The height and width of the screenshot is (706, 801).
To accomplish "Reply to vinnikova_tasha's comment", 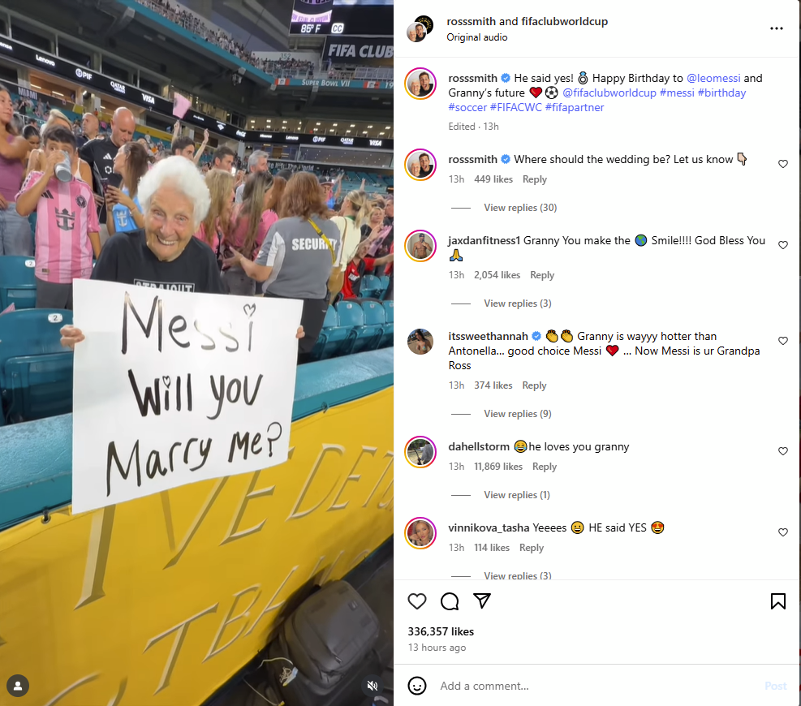I will click(532, 548).
